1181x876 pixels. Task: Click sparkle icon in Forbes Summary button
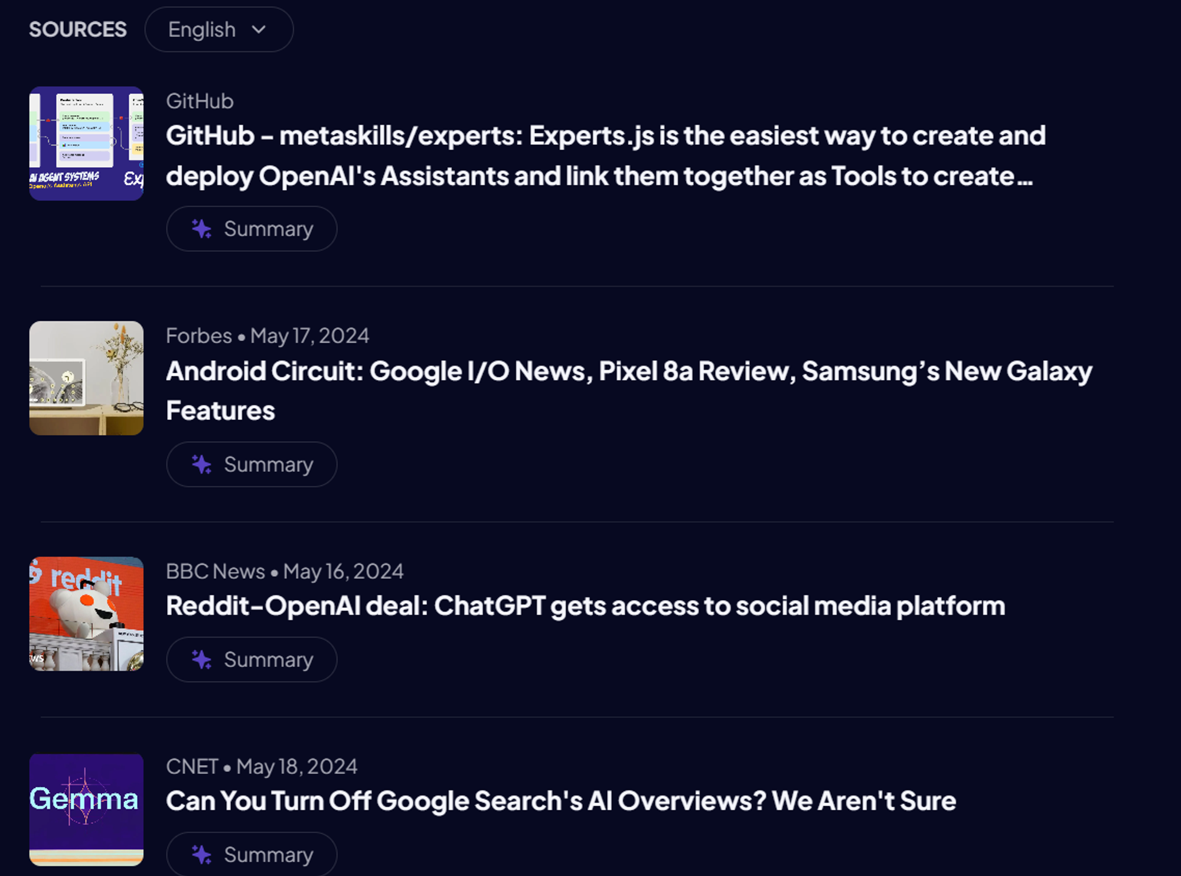pos(201,464)
